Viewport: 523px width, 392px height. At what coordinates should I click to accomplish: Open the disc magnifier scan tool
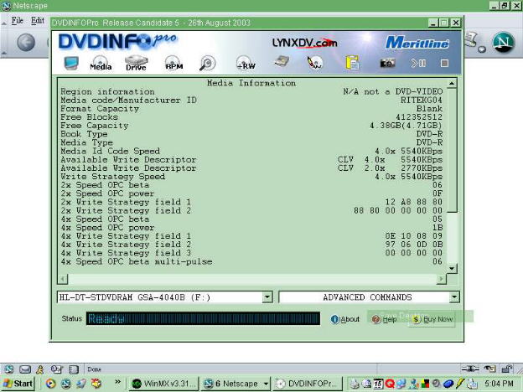pos(208,63)
